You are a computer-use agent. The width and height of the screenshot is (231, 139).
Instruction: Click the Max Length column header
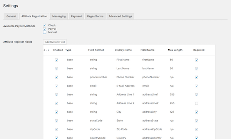tap(175, 50)
